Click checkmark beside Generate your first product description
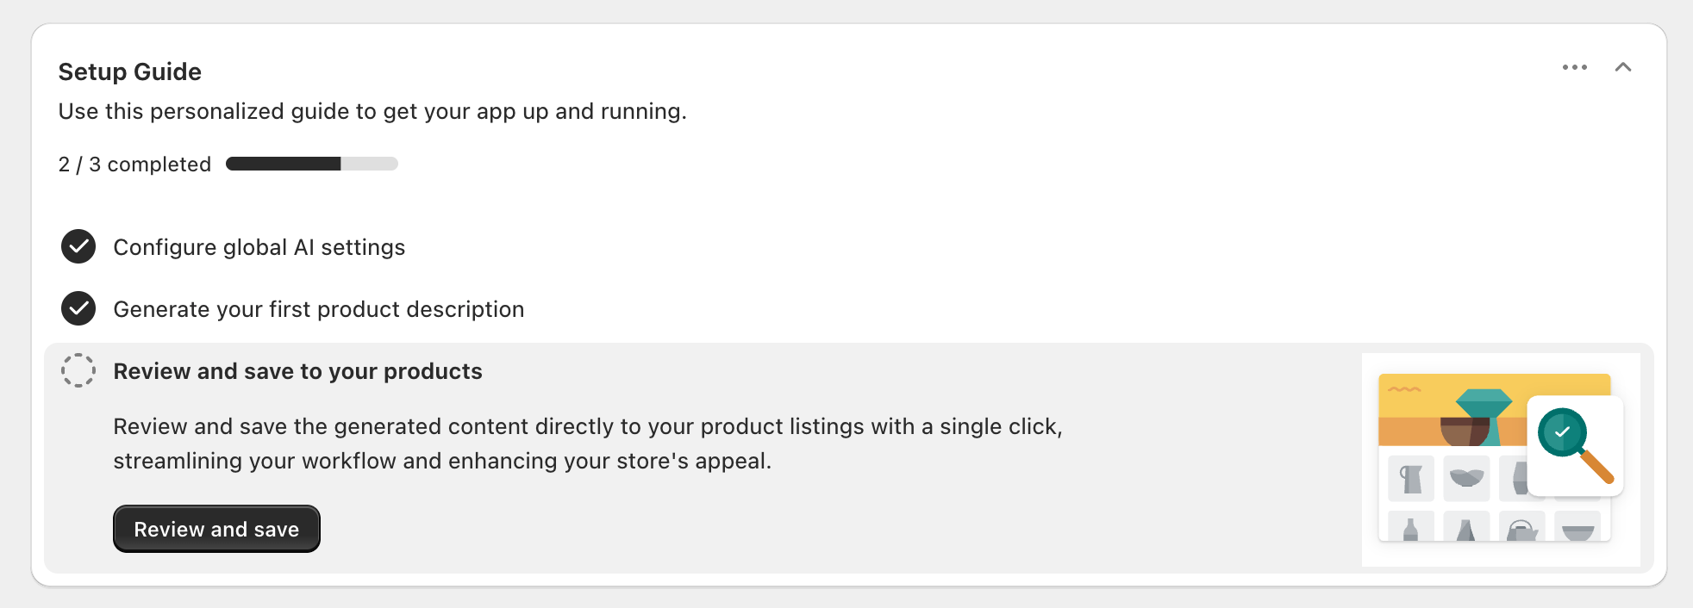Image resolution: width=1693 pixels, height=608 pixels. click(x=78, y=309)
